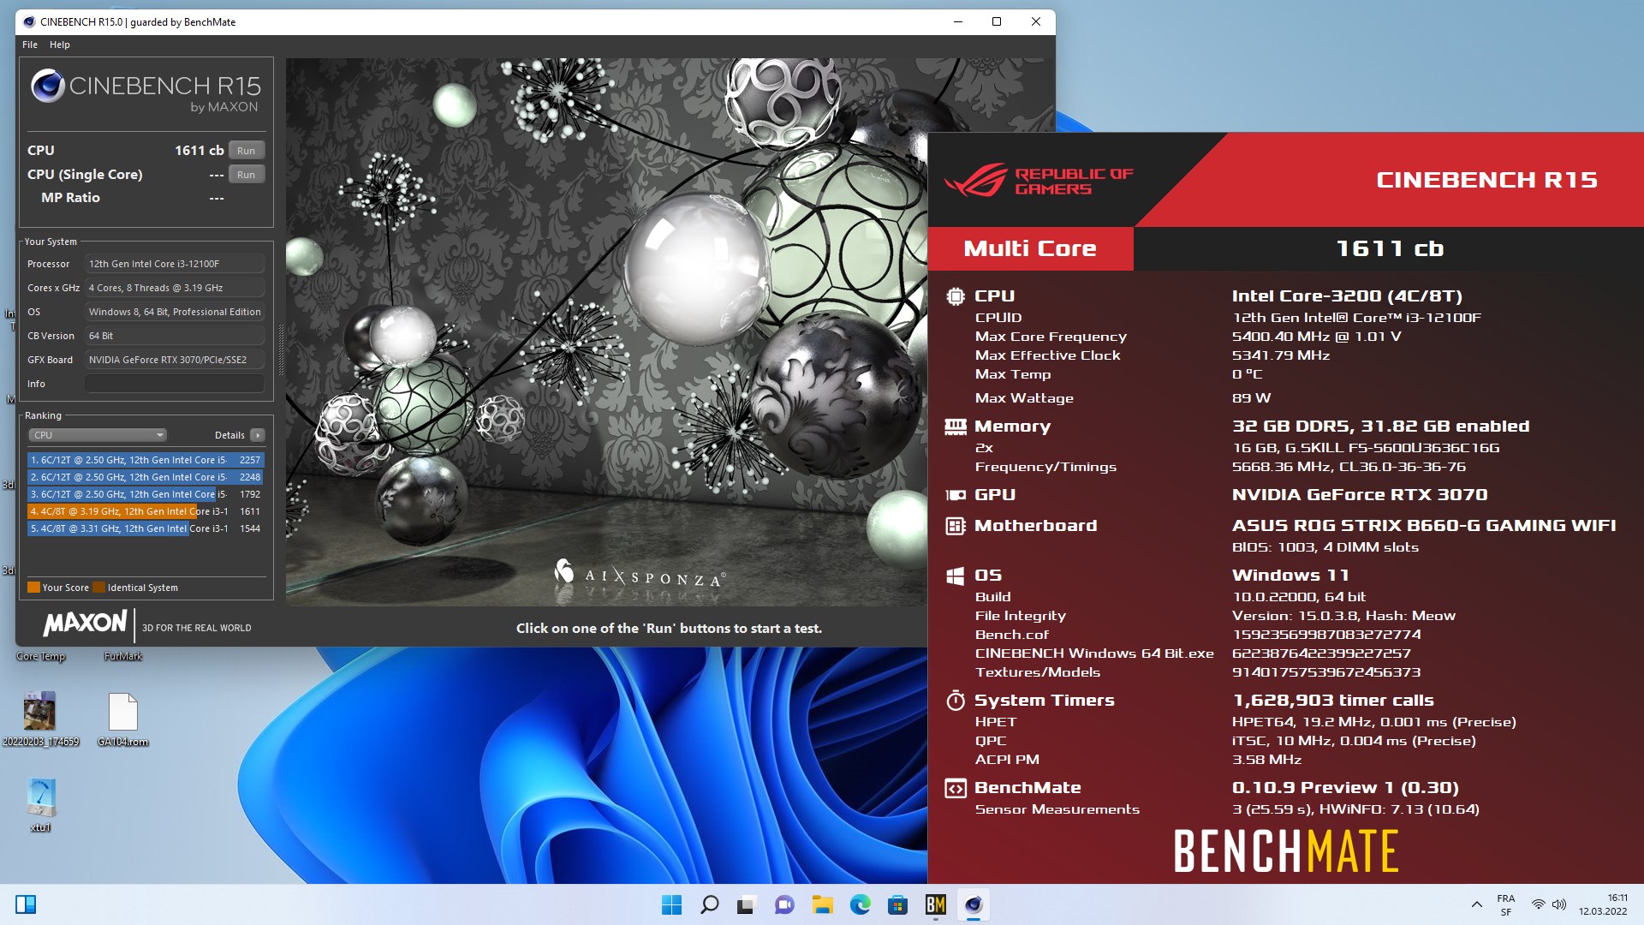1644x925 pixels.
Task: Click the BENCHMATE logo at panel bottom
Action: (x=1286, y=851)
